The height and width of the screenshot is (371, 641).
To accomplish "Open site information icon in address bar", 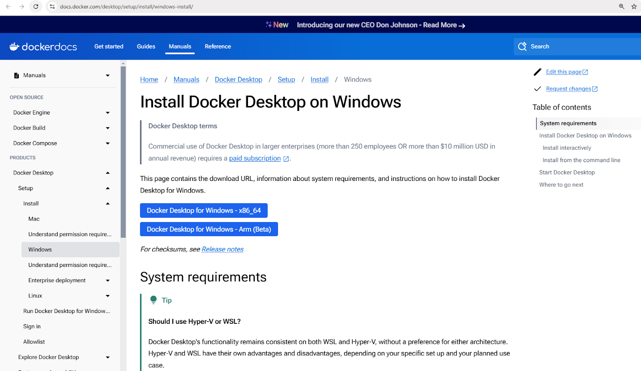I will pos(52,6).
